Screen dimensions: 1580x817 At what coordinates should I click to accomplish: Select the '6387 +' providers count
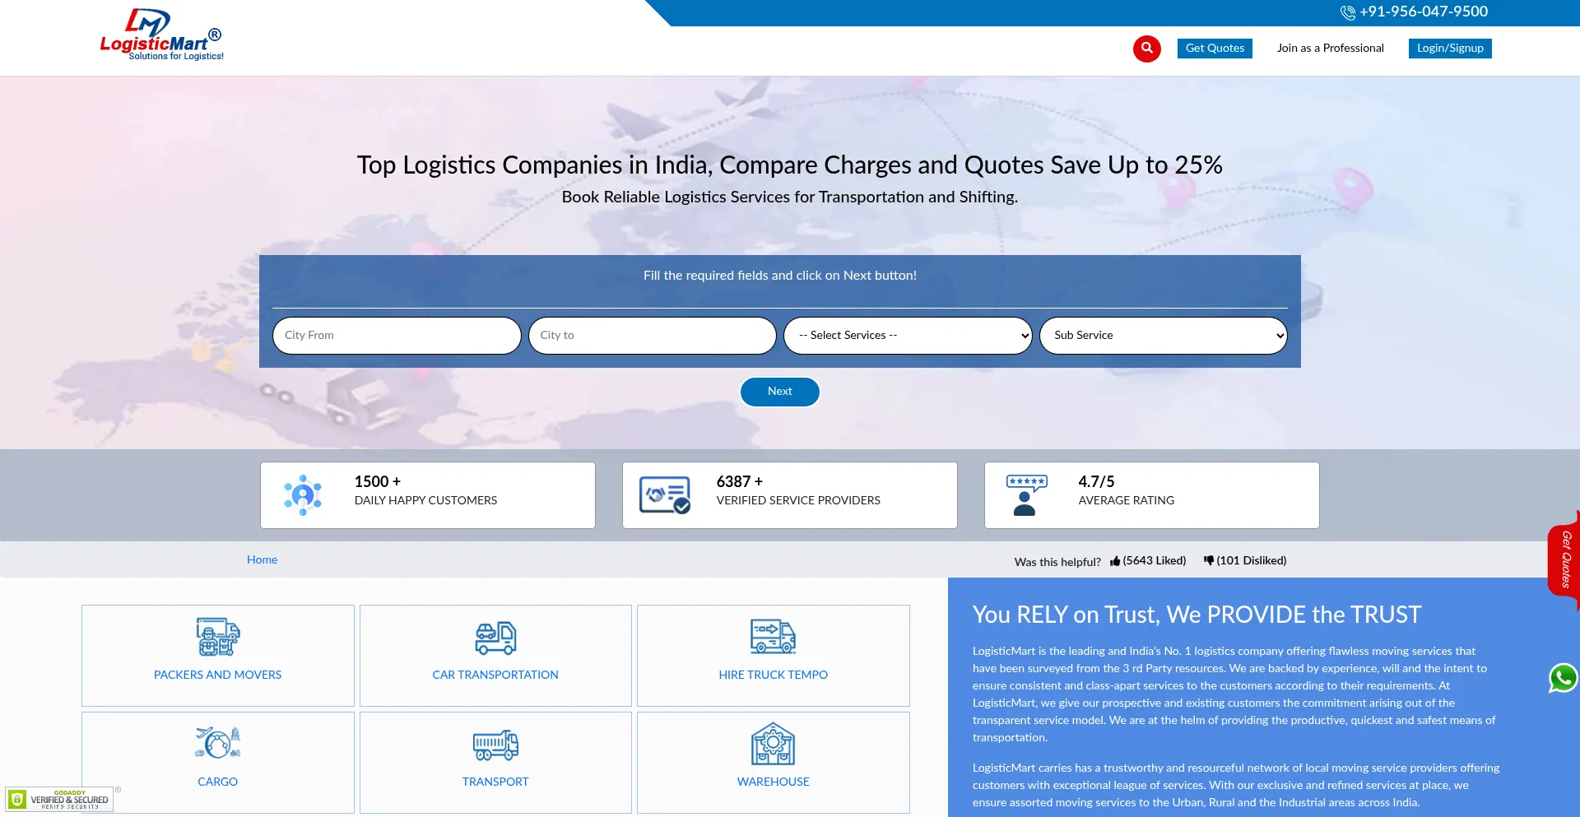tap(740, 482)
